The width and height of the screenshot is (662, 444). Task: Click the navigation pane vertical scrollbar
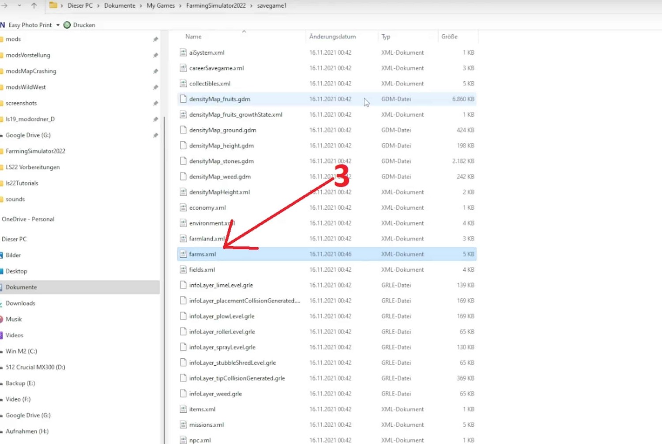(x=165, y=265)
